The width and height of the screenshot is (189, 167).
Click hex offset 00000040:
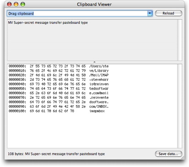click(17, 84)
